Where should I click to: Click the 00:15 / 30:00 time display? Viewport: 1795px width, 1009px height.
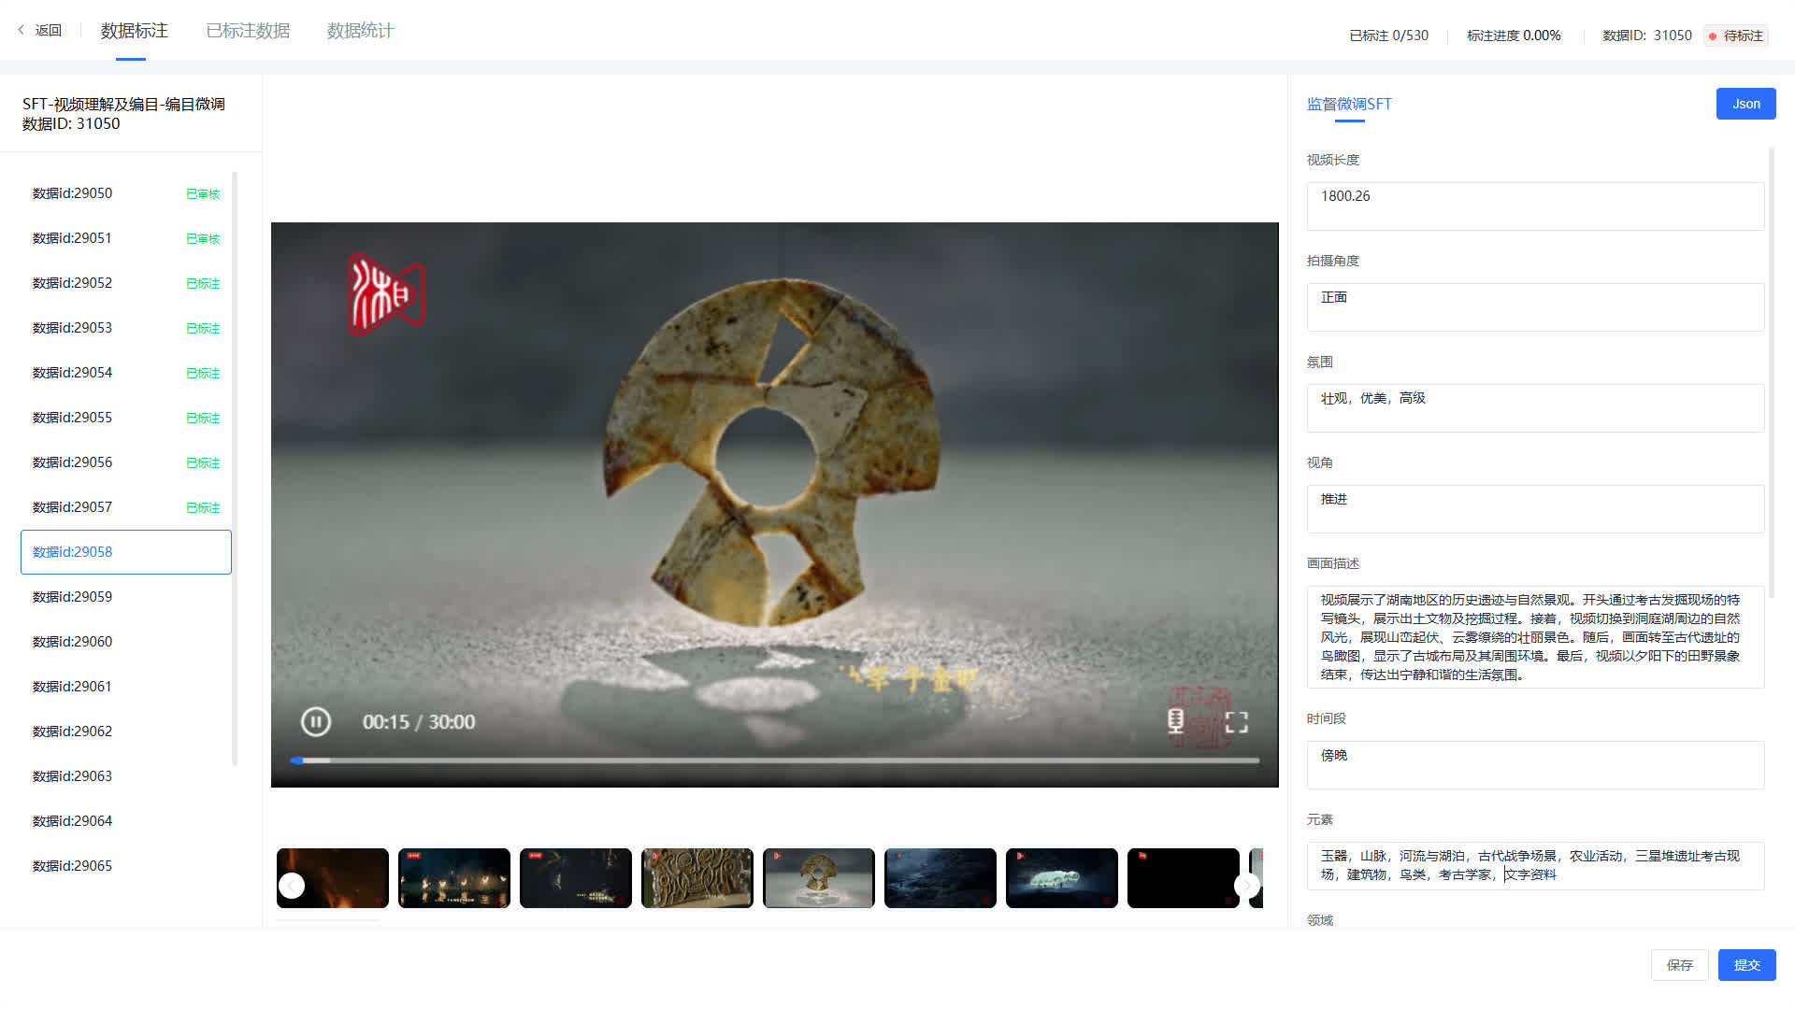coord(419,722)
